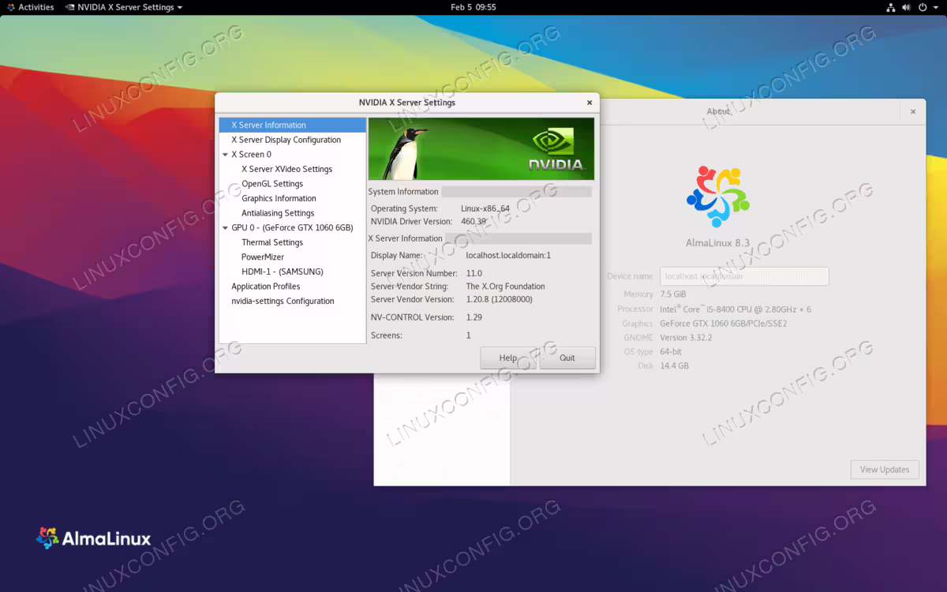The image size is (947, 592).
Task: Select X Server Display Configuration
Action: coord(293,140)
